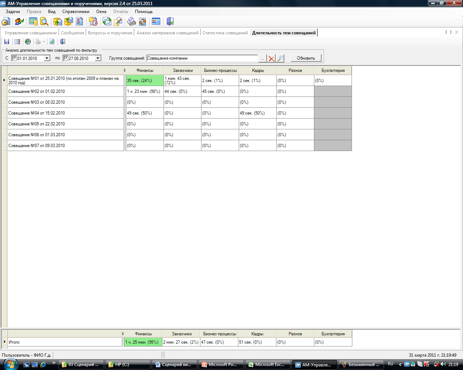Click the Бухгалтерия column header in top grid
The height and width of the screenshot is (370, 463).
(333, 70)
